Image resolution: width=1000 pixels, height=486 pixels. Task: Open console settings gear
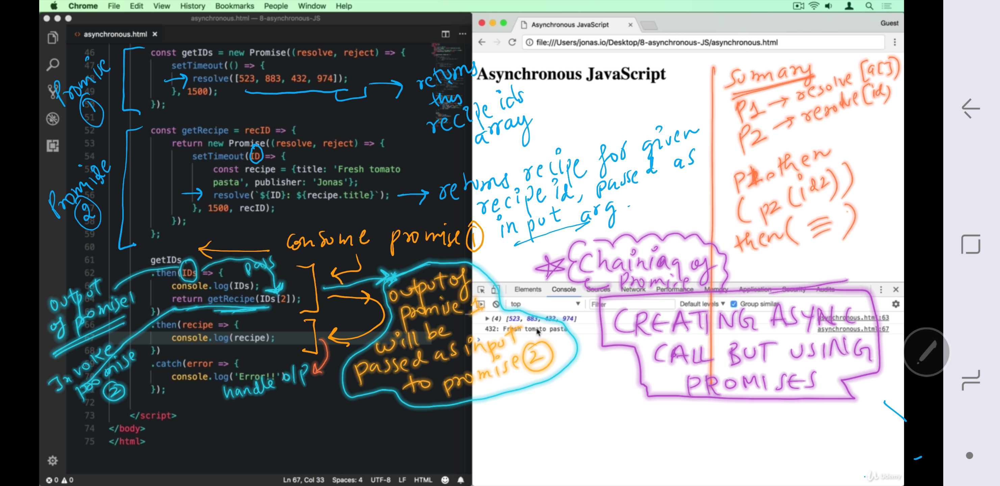[x=896, y=304]
